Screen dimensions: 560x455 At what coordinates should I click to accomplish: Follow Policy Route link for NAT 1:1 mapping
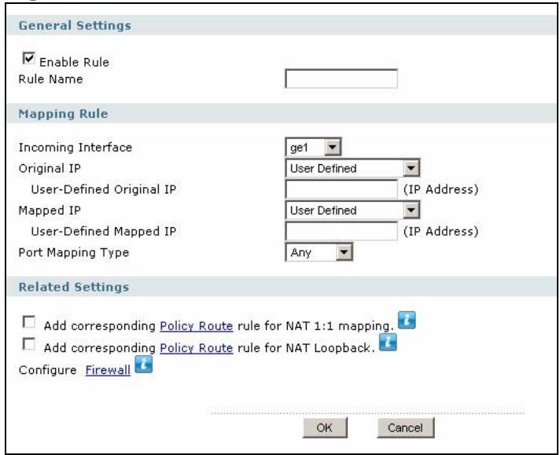[197, 326]
